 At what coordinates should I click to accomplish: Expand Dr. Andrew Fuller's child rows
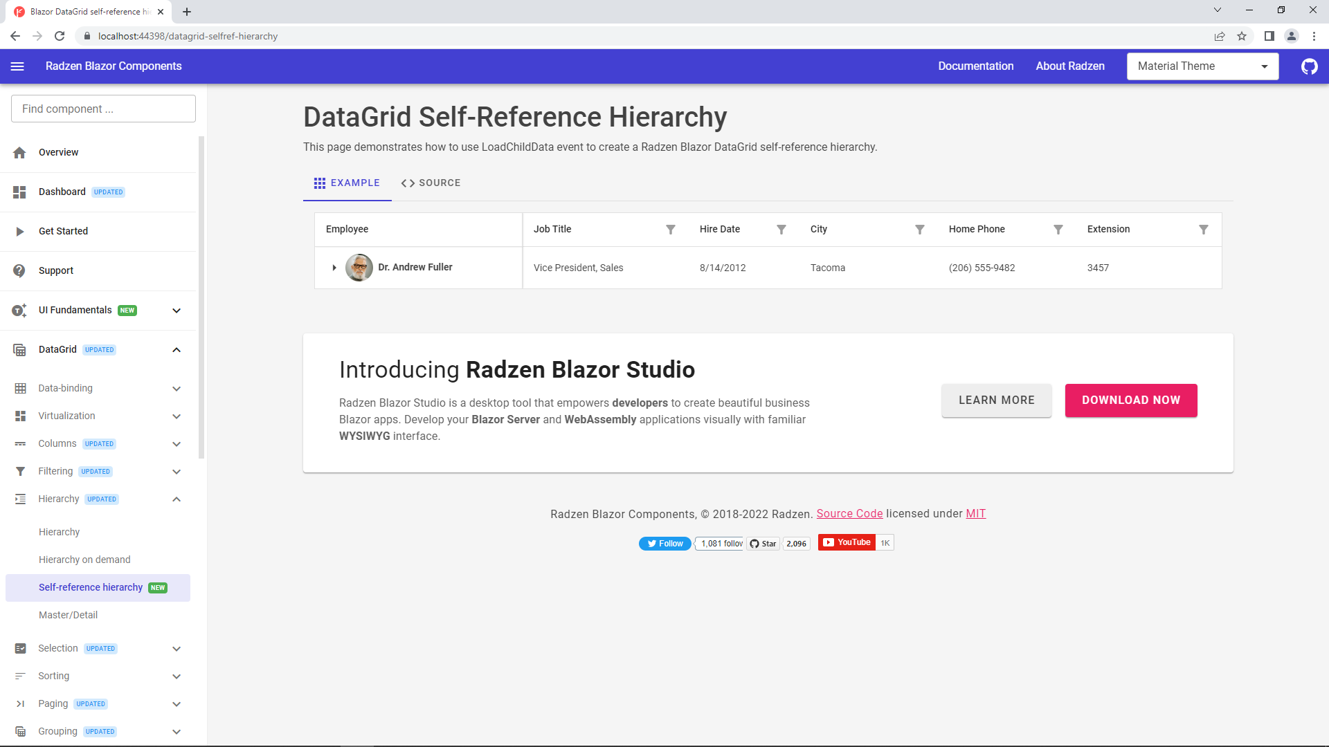(334, 268)
